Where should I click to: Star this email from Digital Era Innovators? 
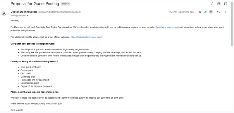click(200, 12)
